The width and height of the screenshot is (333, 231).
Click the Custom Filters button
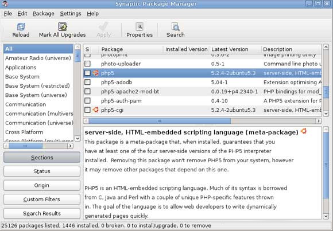(42, 199)
